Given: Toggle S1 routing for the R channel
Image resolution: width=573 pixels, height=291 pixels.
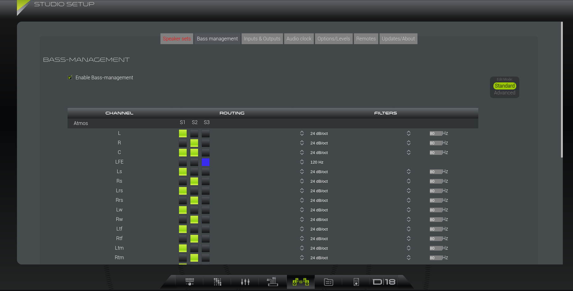Looking at the screenshot, I should pyautogui.click(x=183, y=143).
